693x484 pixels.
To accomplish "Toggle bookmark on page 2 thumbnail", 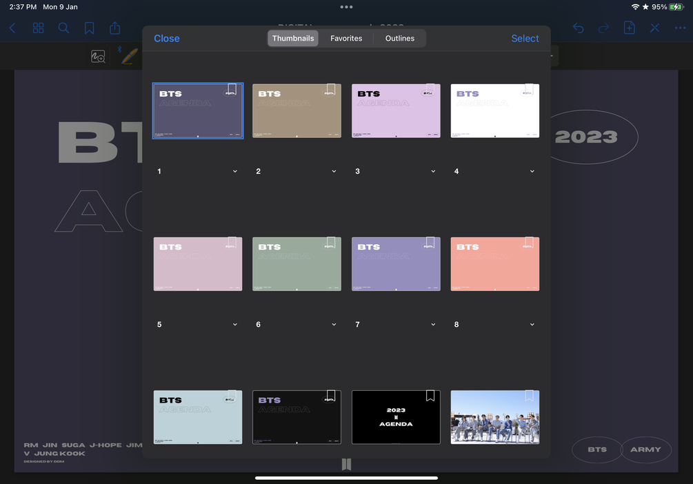I will click(331, 89).
